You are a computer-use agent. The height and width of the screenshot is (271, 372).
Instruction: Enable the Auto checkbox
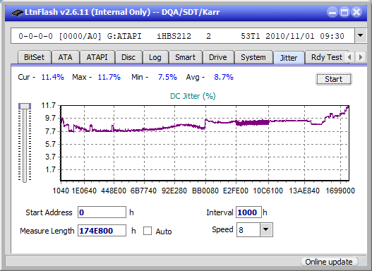click(x=148, y=231)
